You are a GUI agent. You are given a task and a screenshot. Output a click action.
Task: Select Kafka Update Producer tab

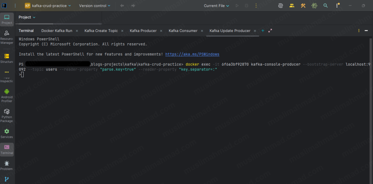[230, 30]
